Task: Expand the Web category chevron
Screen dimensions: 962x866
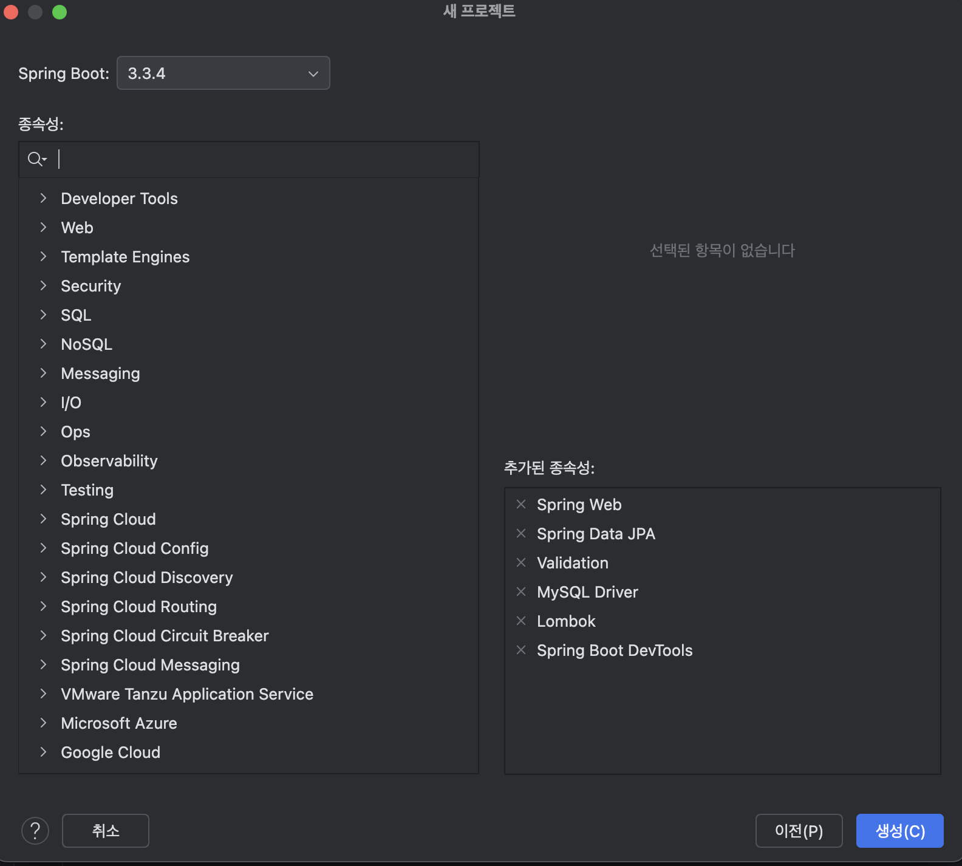Action: (x=43, y=227)
